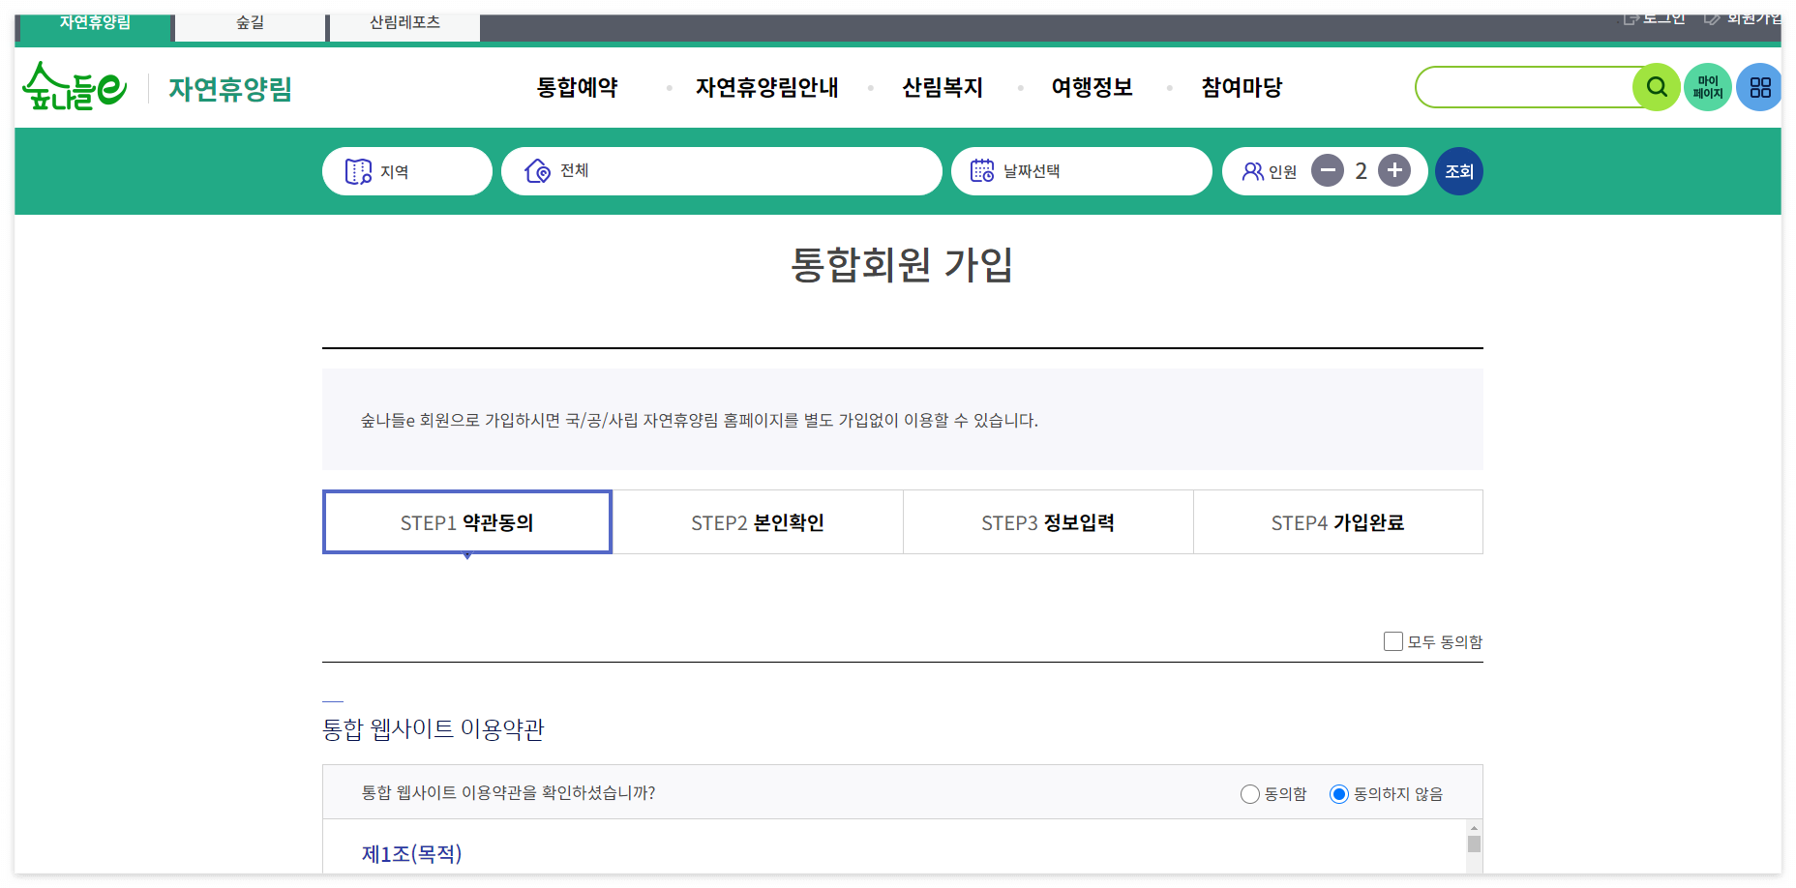Screen dimensions: 1796x888
Task: Open the 지역 region selector
Action: (406, 171)
